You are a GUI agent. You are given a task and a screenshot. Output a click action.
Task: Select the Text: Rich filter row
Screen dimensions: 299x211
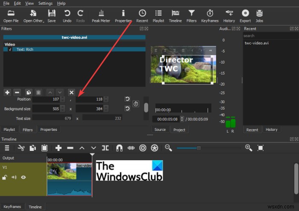tap(74, 49)
